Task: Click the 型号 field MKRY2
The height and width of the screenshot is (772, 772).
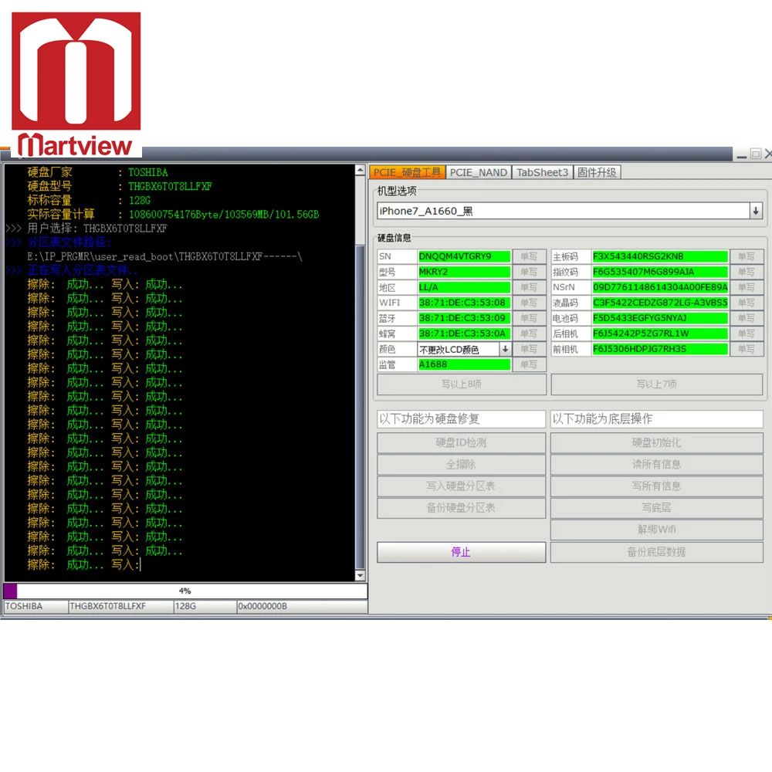Action: pyautogui.click(x=464, y=272)
